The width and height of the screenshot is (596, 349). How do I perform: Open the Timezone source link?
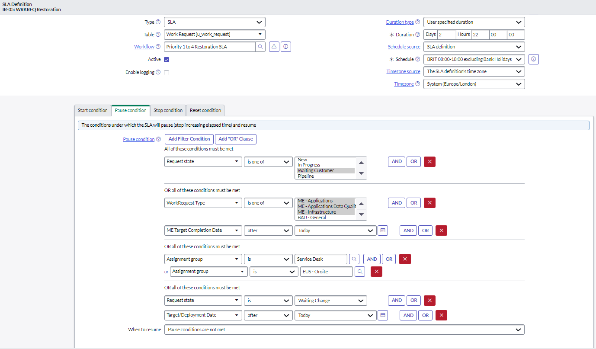click(x=403, y=71)
